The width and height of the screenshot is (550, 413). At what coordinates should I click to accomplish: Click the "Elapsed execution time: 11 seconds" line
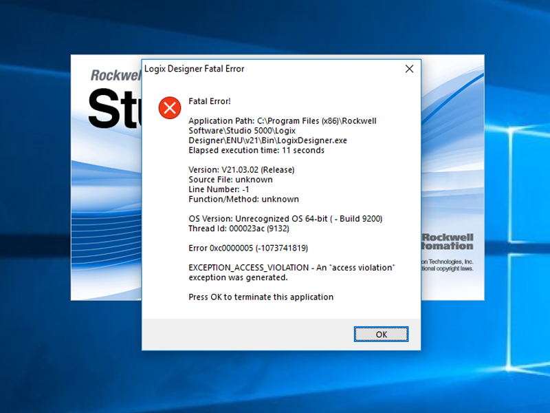pyautogui.click(x=256, y=150)
